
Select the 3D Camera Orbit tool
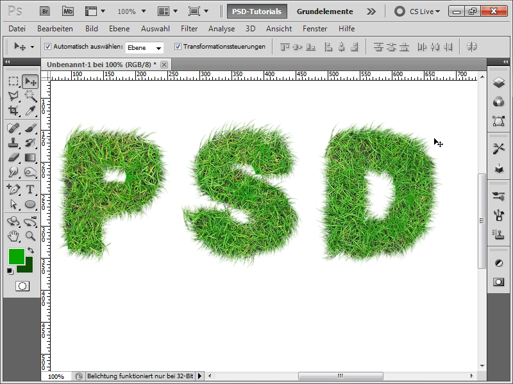[30, 221]
